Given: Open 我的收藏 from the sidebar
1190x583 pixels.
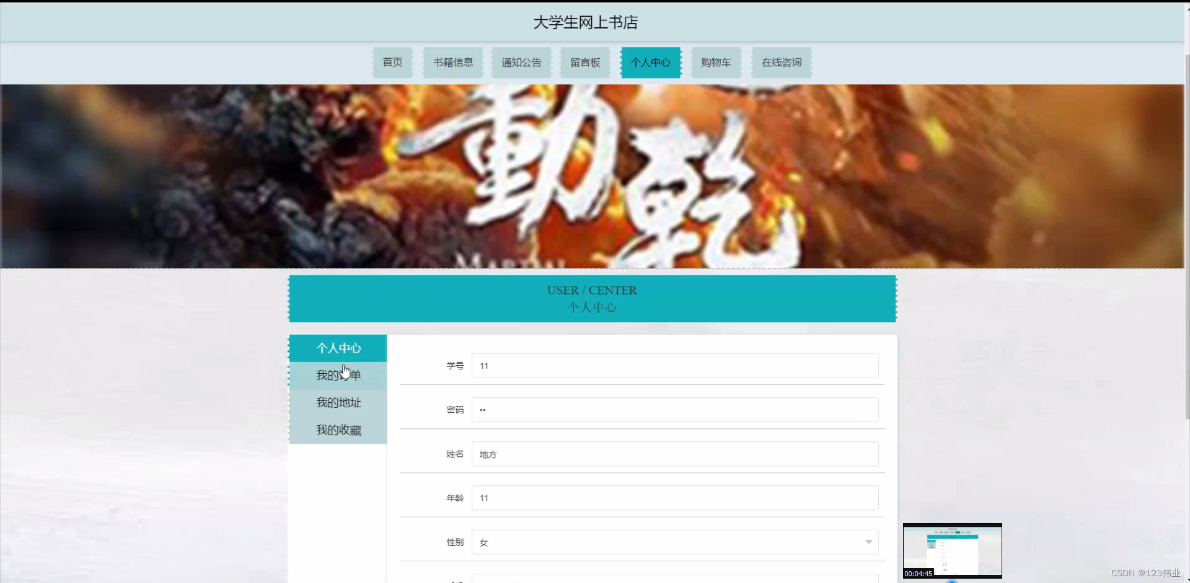Looking at the screenshot, I should (x=338, y=430).
